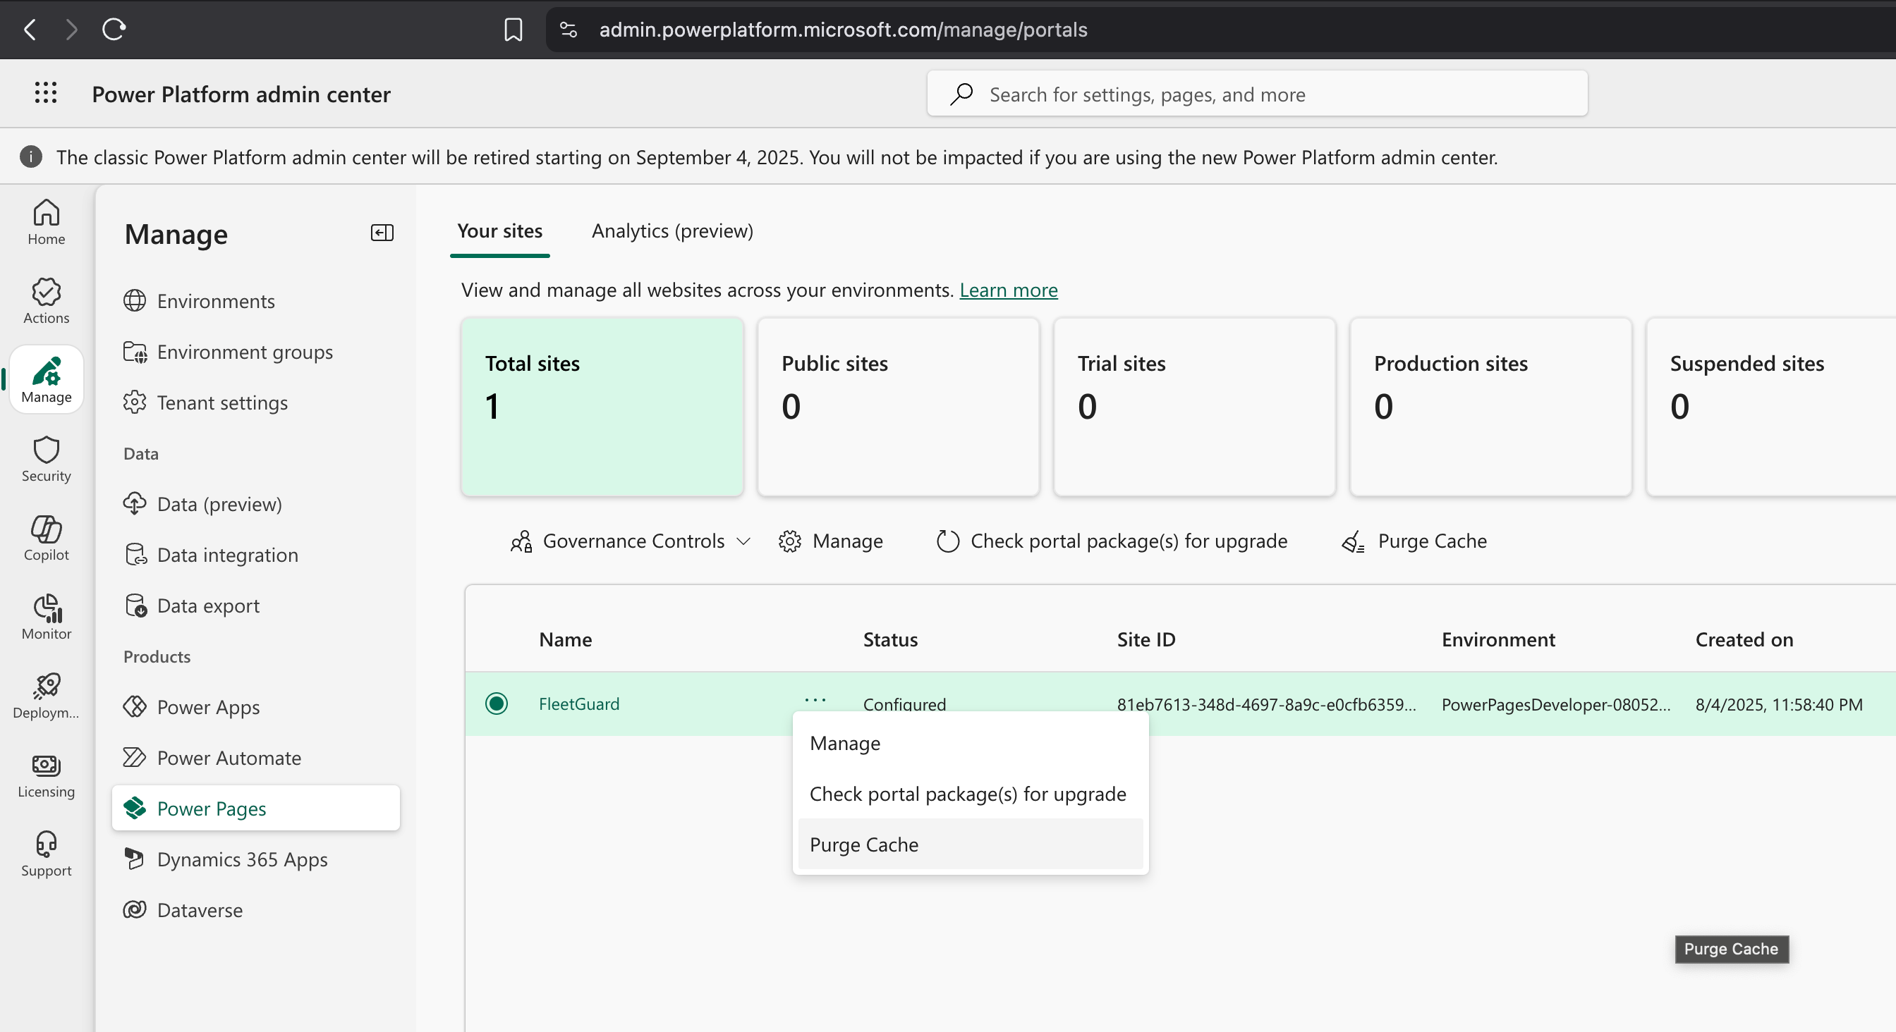Choose Manage in context menu

click(x=971, y=743)
